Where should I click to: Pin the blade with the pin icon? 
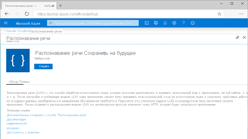point(237,37)
